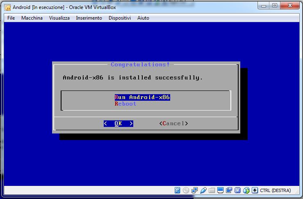Click the CTRL (DESTRA) host key label
Screen dimensions: 303x199
275,190
